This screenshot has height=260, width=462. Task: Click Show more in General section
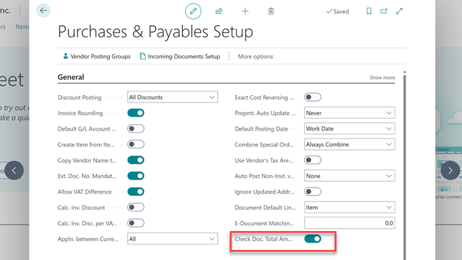point(382,77)
